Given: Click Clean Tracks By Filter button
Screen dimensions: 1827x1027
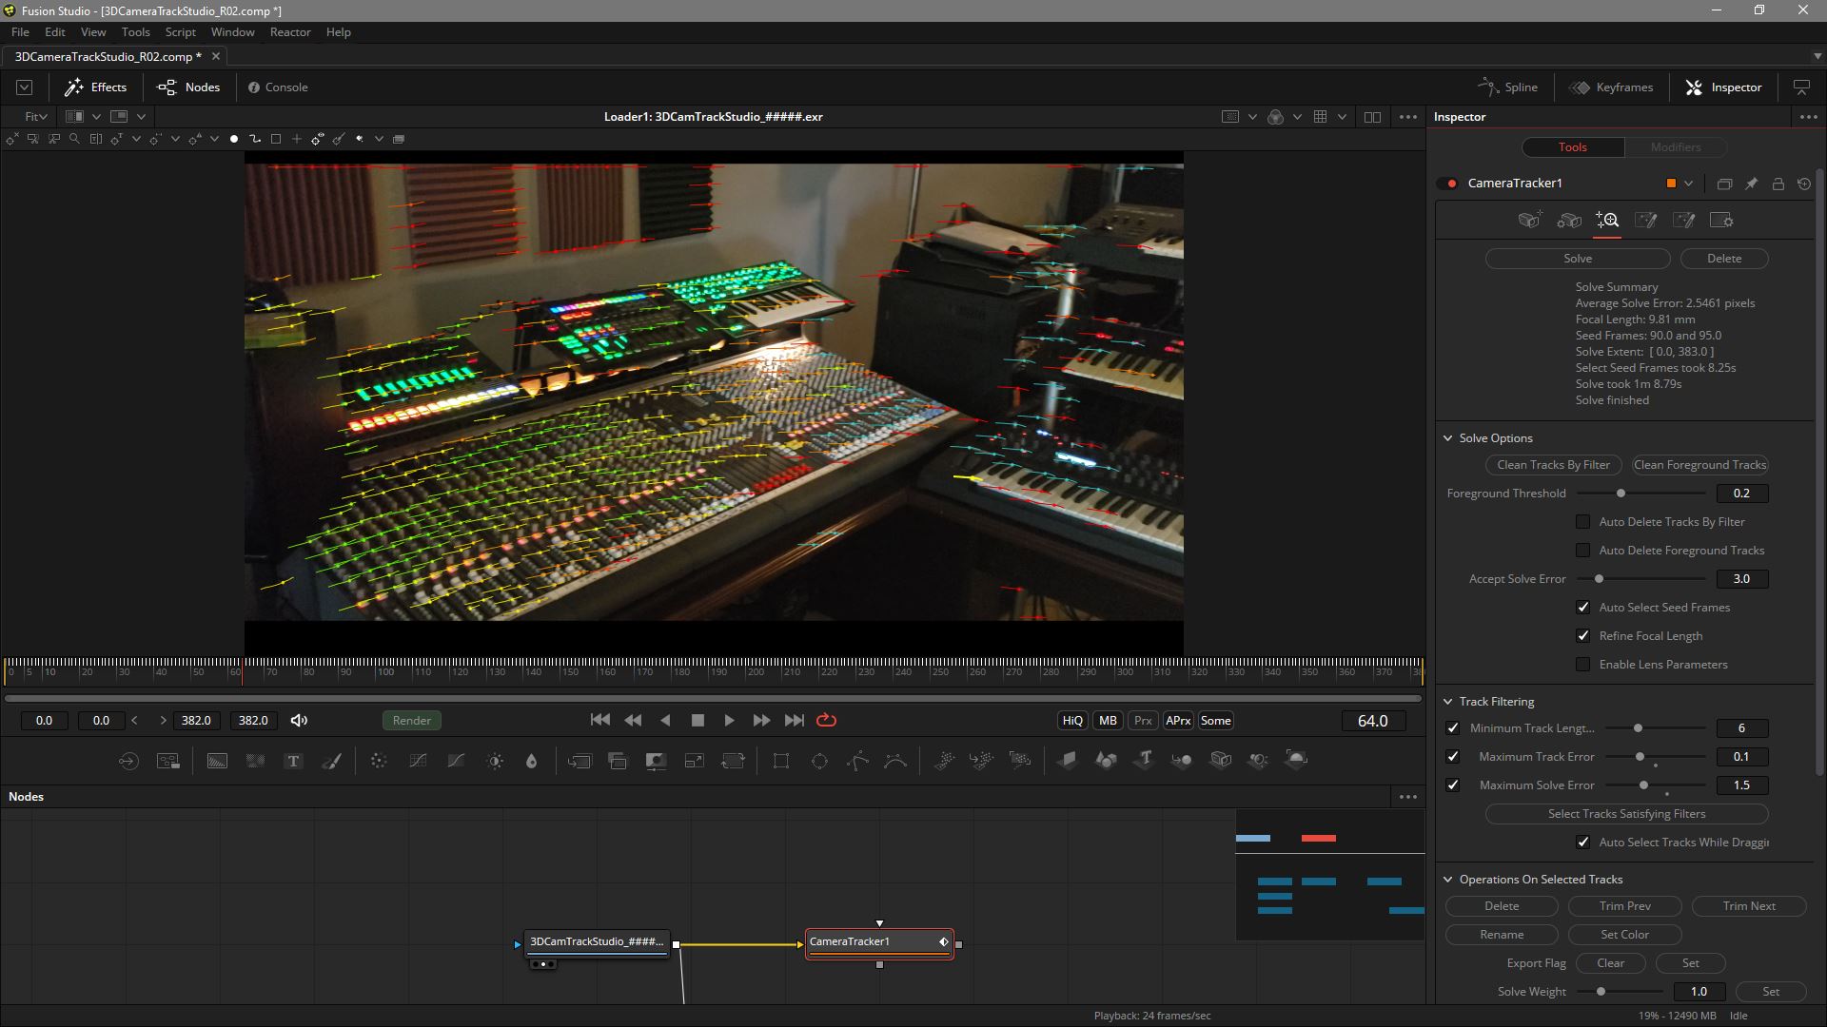Looking at the screenshot, I should pos(1553,465).
